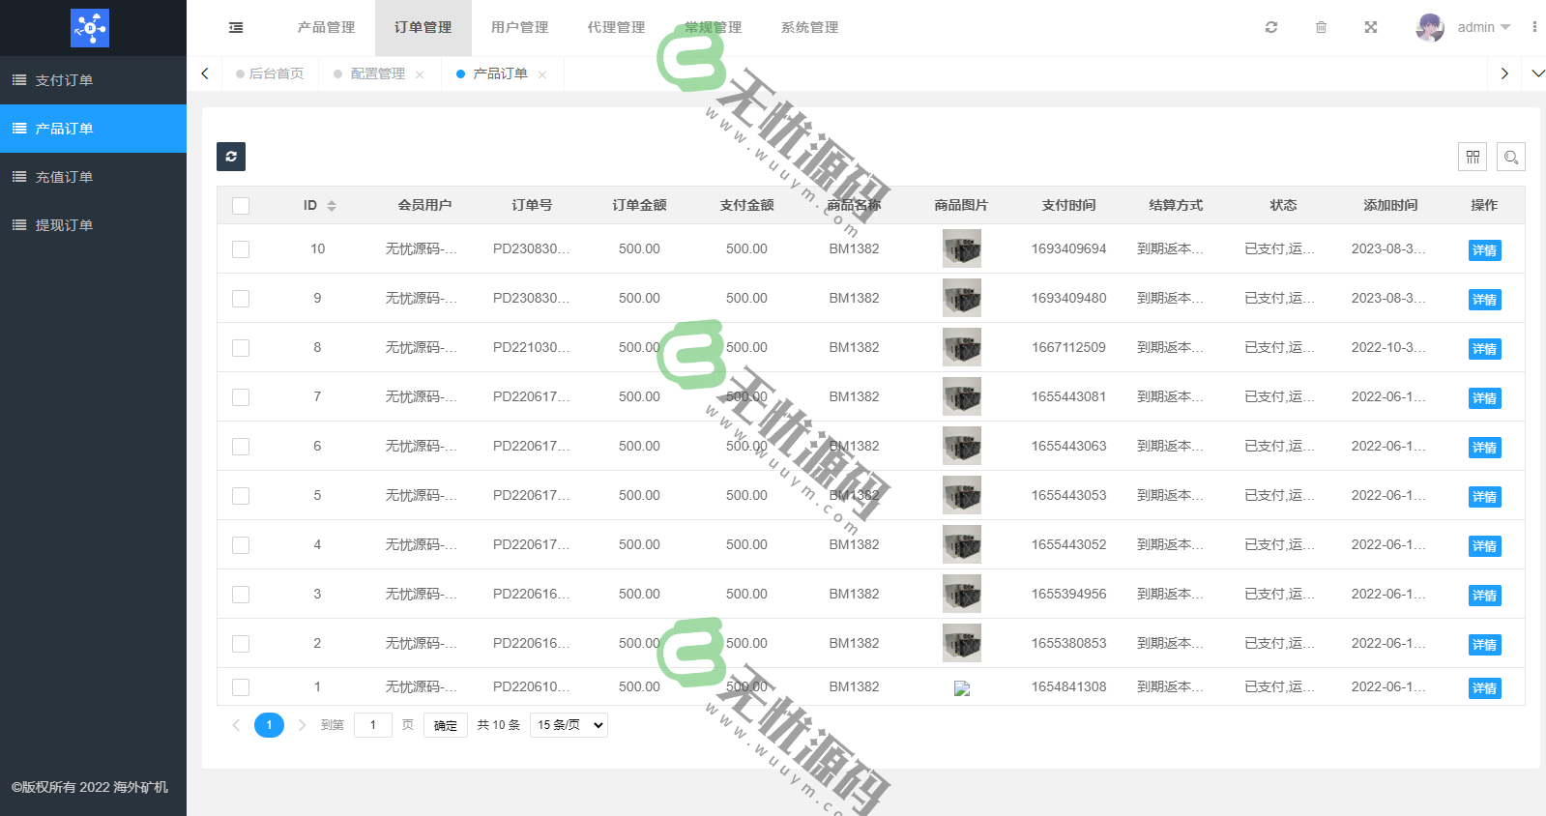Click order number cell PD221030…

click(531, 347)
